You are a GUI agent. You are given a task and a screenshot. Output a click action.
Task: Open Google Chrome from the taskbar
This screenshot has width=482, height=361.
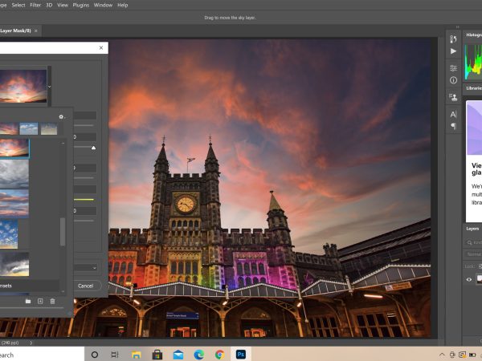pos(220,355)
